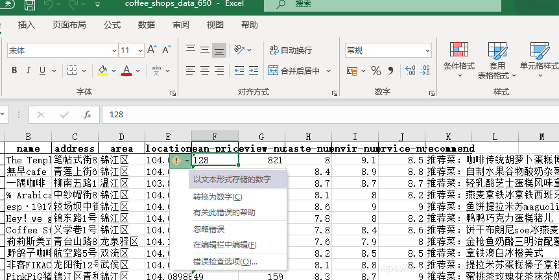
Task: Expand the 常规 number format dropdown
Action: tap(427, 51)
